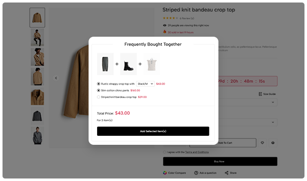Open the Black/M variant dropdown

(x=145, y=84)
